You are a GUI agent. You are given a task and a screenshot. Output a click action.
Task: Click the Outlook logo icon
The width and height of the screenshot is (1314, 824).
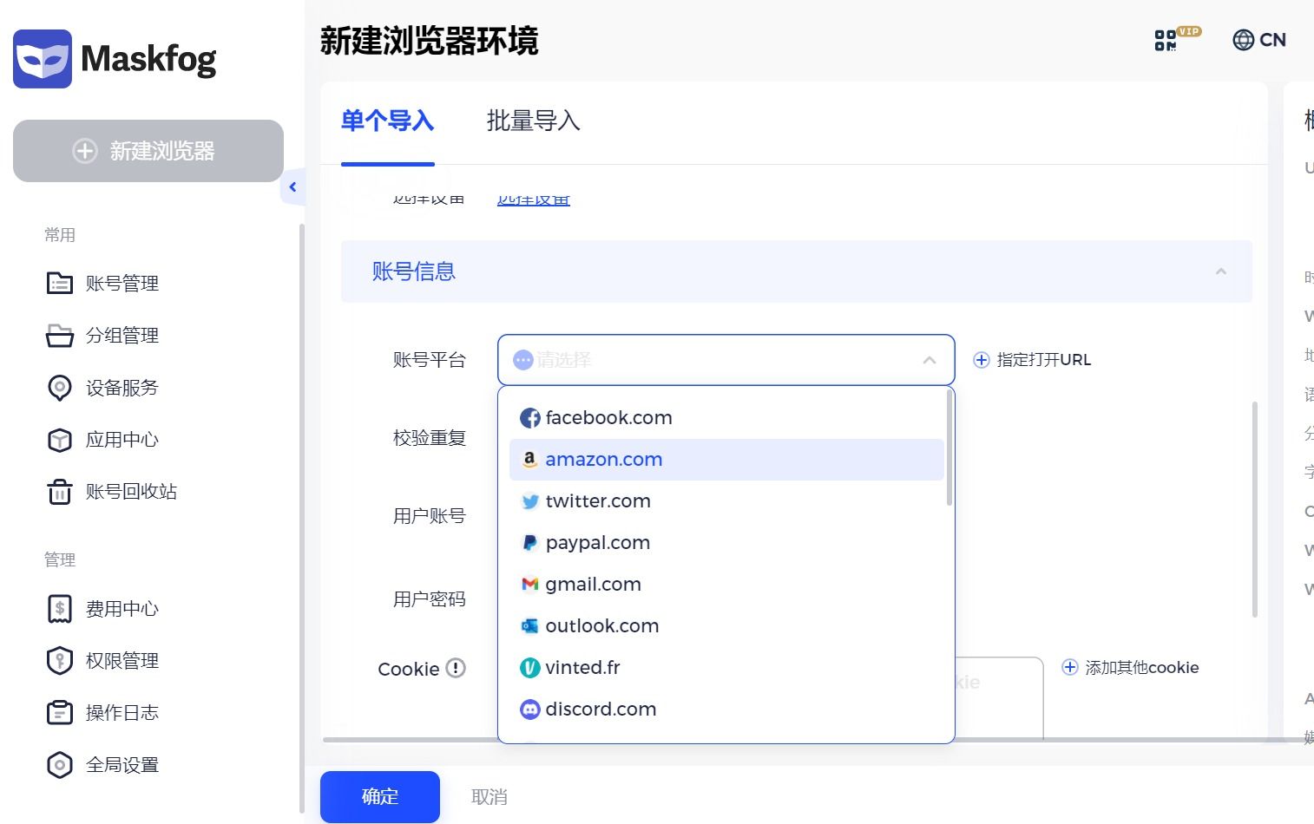tap(529, 626)
